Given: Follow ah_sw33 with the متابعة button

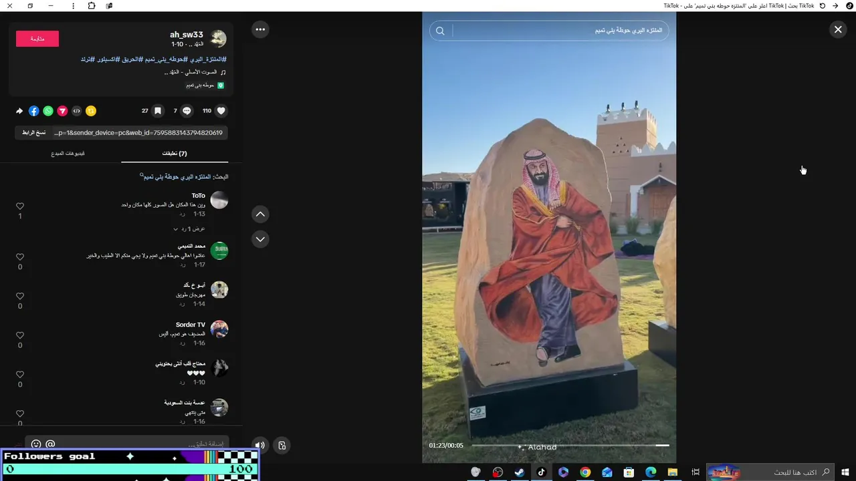Looking at the screenshot, I should coord(37,39).
